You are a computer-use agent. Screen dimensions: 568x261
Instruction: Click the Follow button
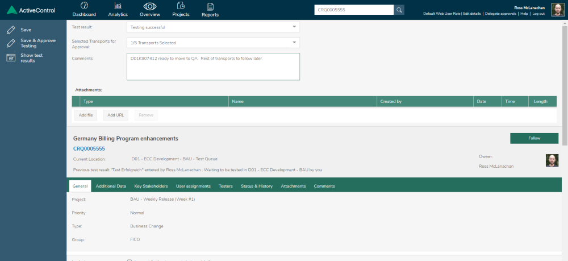(534, 138)
